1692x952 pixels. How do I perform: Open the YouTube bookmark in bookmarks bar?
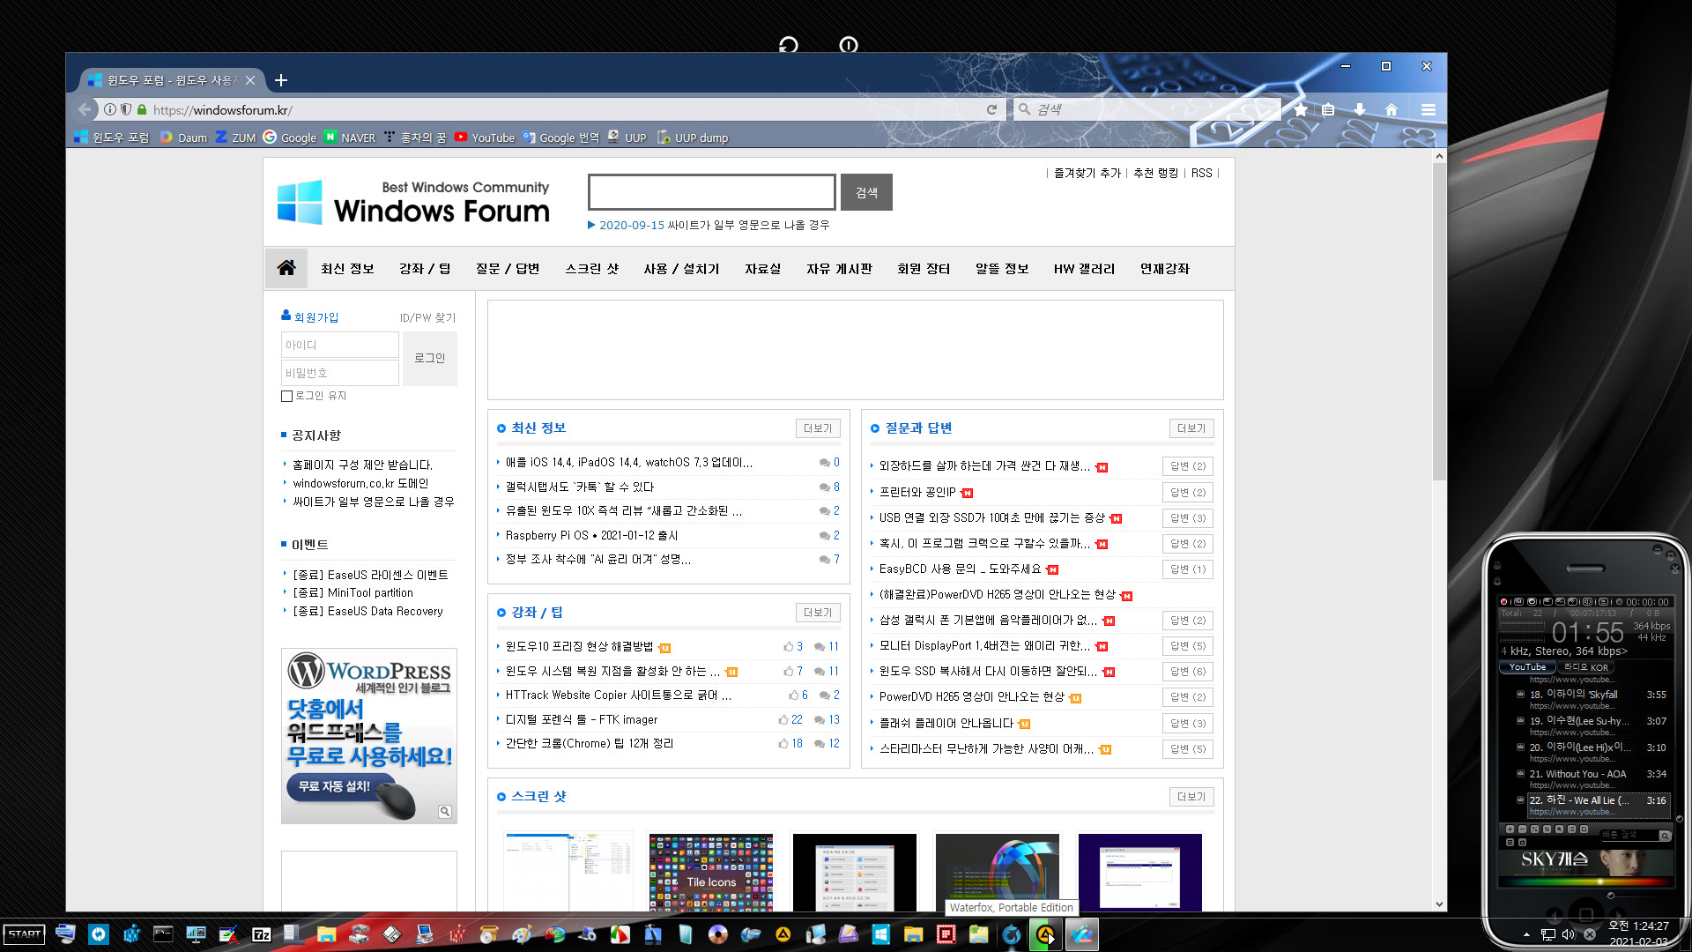pyautogui.click(x=485, y=138)
